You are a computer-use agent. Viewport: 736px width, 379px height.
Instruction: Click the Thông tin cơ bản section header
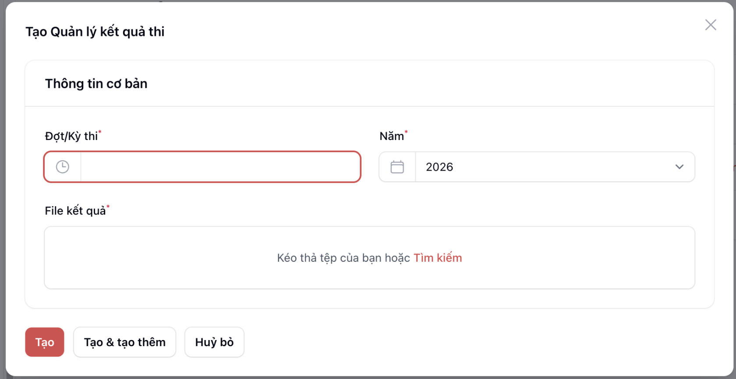96,83
